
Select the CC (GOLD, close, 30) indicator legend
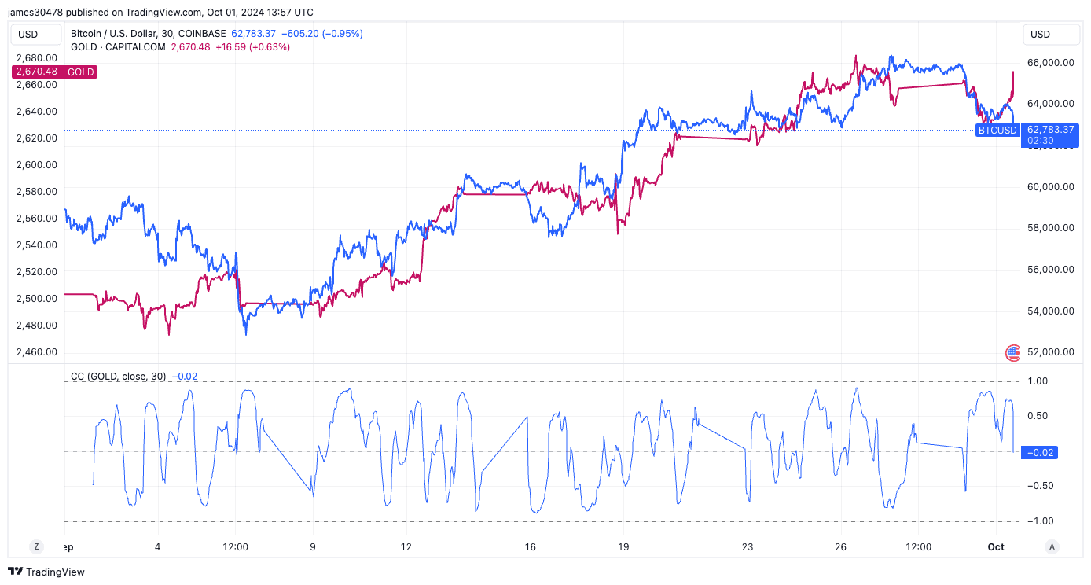(x=118, y=377)
